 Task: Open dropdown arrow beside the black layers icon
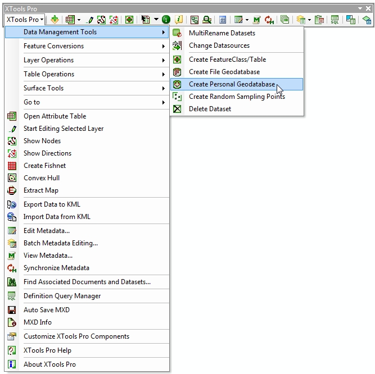point(156,19)
